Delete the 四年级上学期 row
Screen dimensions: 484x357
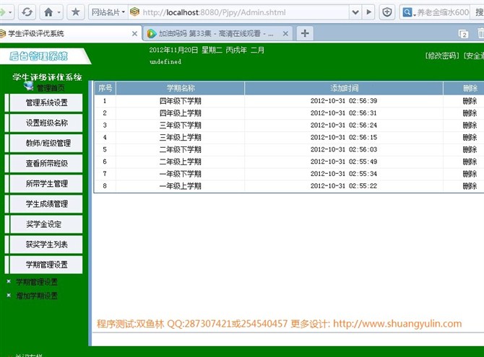click(470, 113)
